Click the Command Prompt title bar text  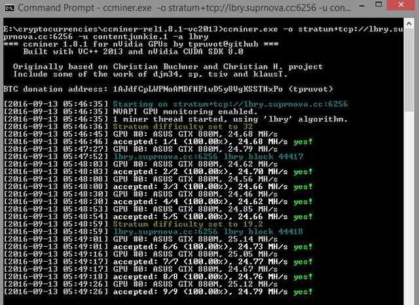185,8
